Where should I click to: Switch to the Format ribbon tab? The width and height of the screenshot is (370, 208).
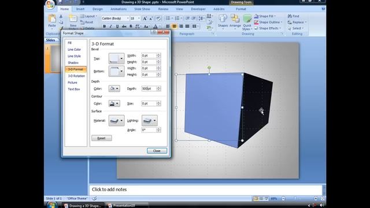tap(241, 9)
